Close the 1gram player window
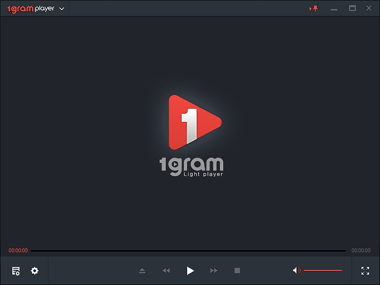This screenshot has height=285, width=380. 369,8
